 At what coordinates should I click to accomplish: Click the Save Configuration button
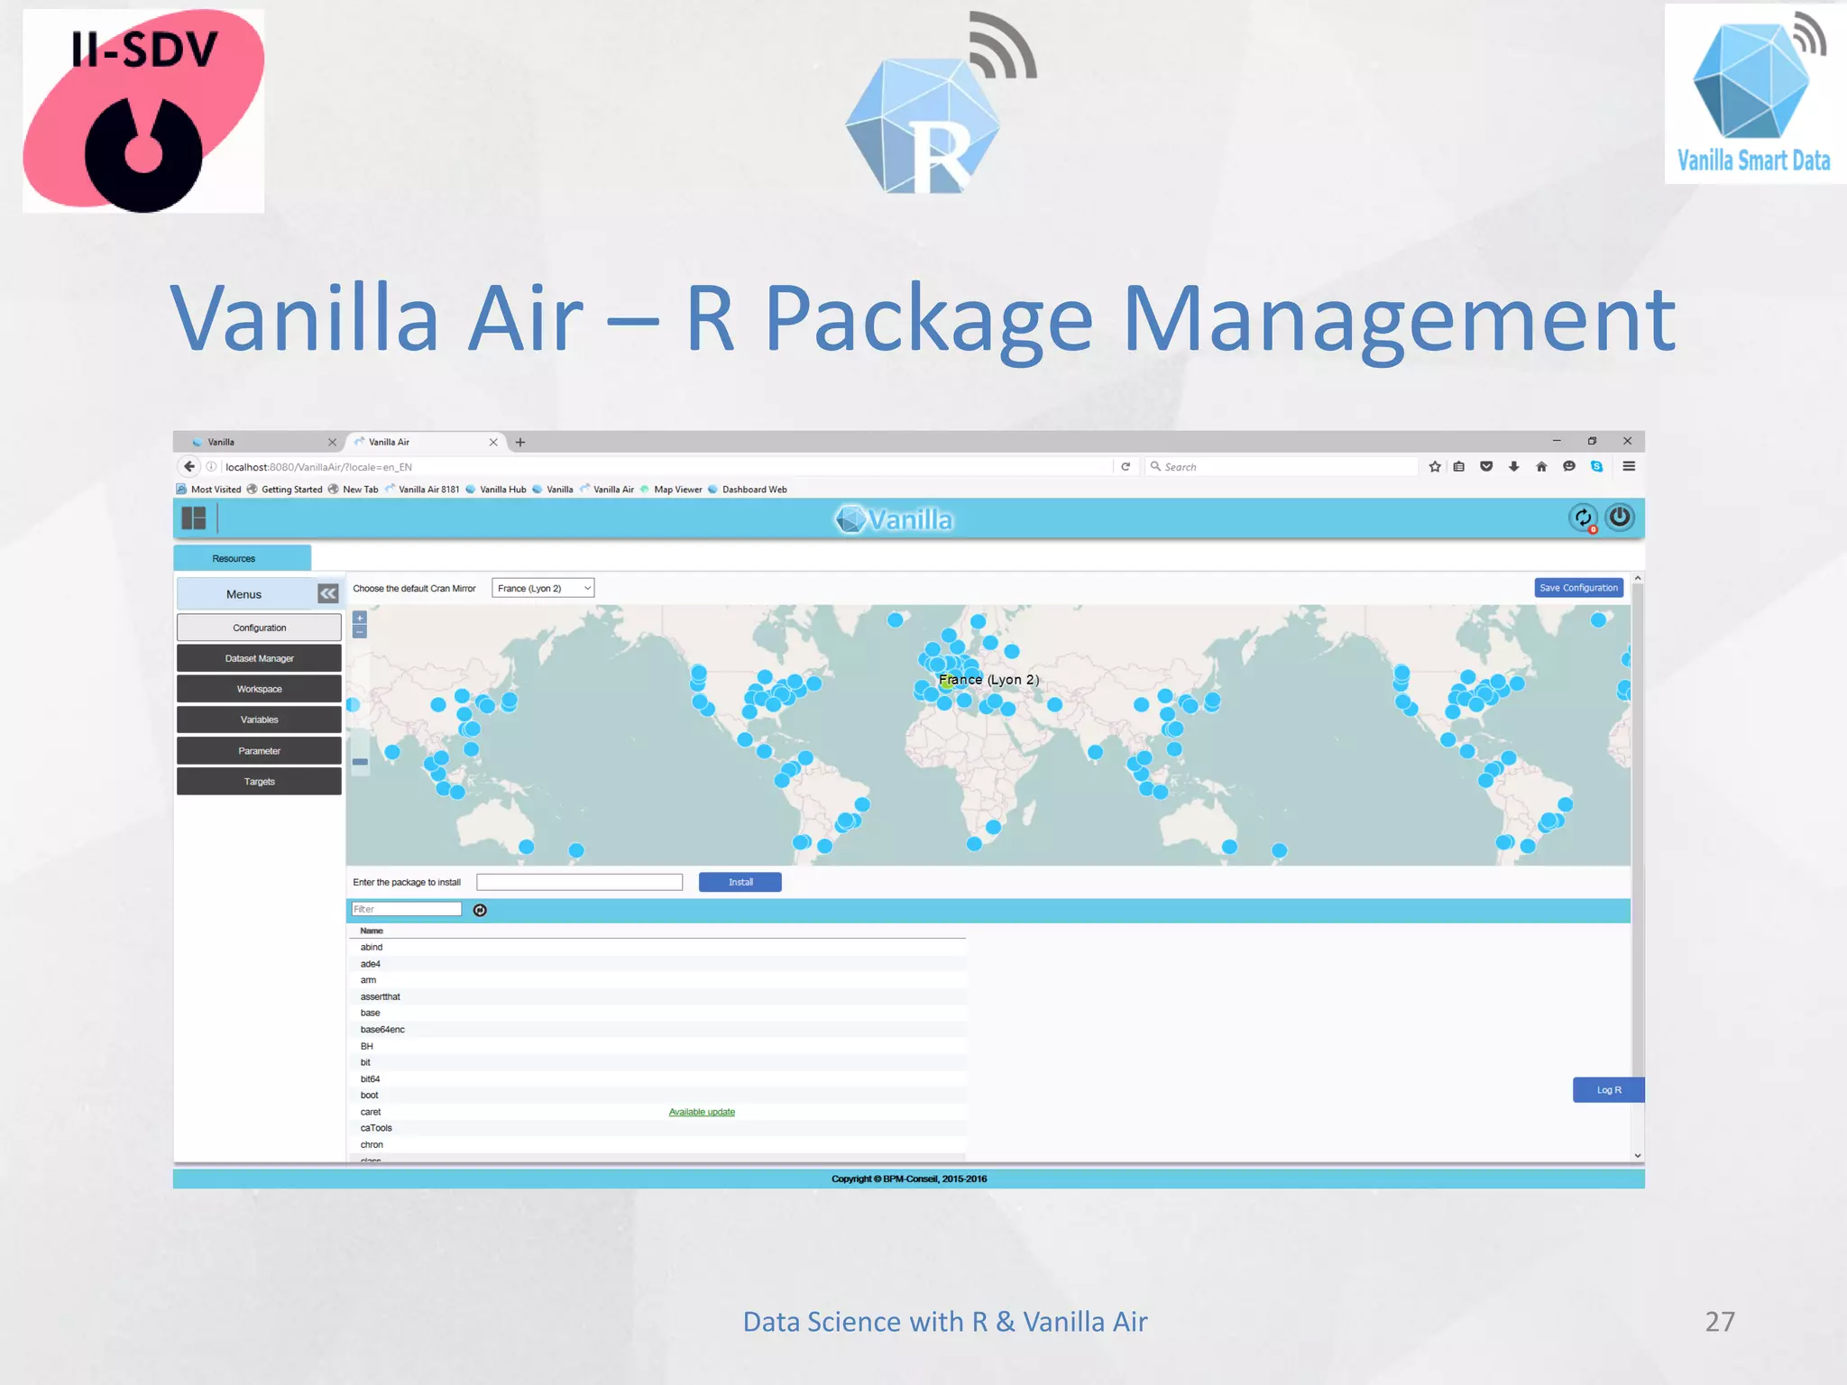[x=1578, y=588]
